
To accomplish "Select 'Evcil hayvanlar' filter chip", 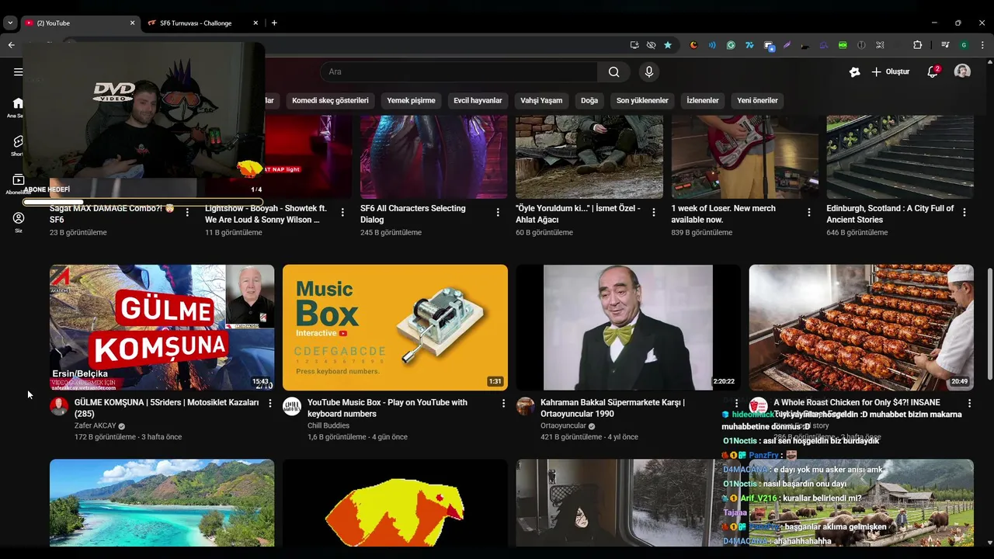I will click(478, 100).
